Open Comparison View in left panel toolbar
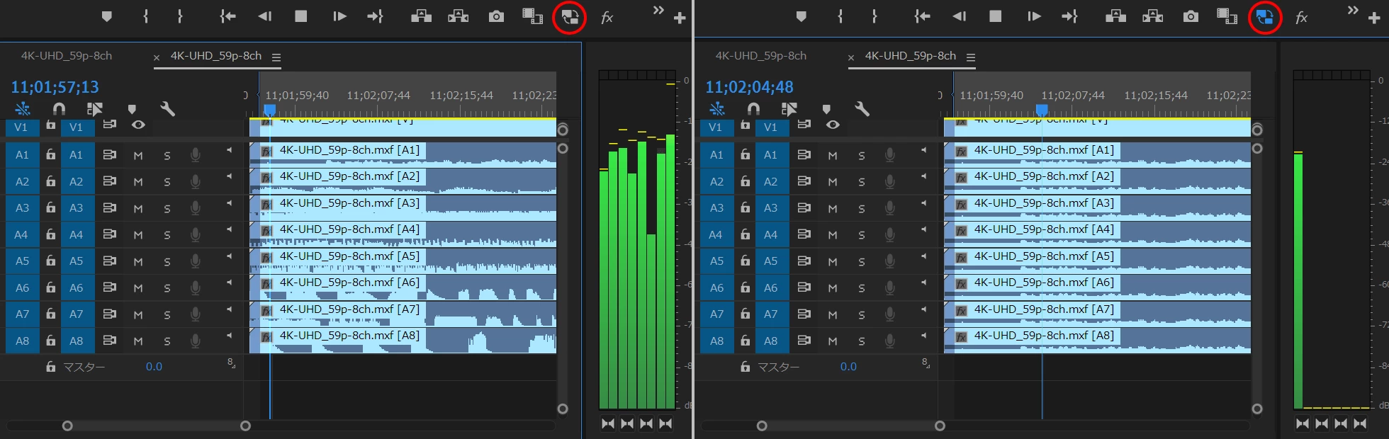1389x439 pixels. click(532, 16)
